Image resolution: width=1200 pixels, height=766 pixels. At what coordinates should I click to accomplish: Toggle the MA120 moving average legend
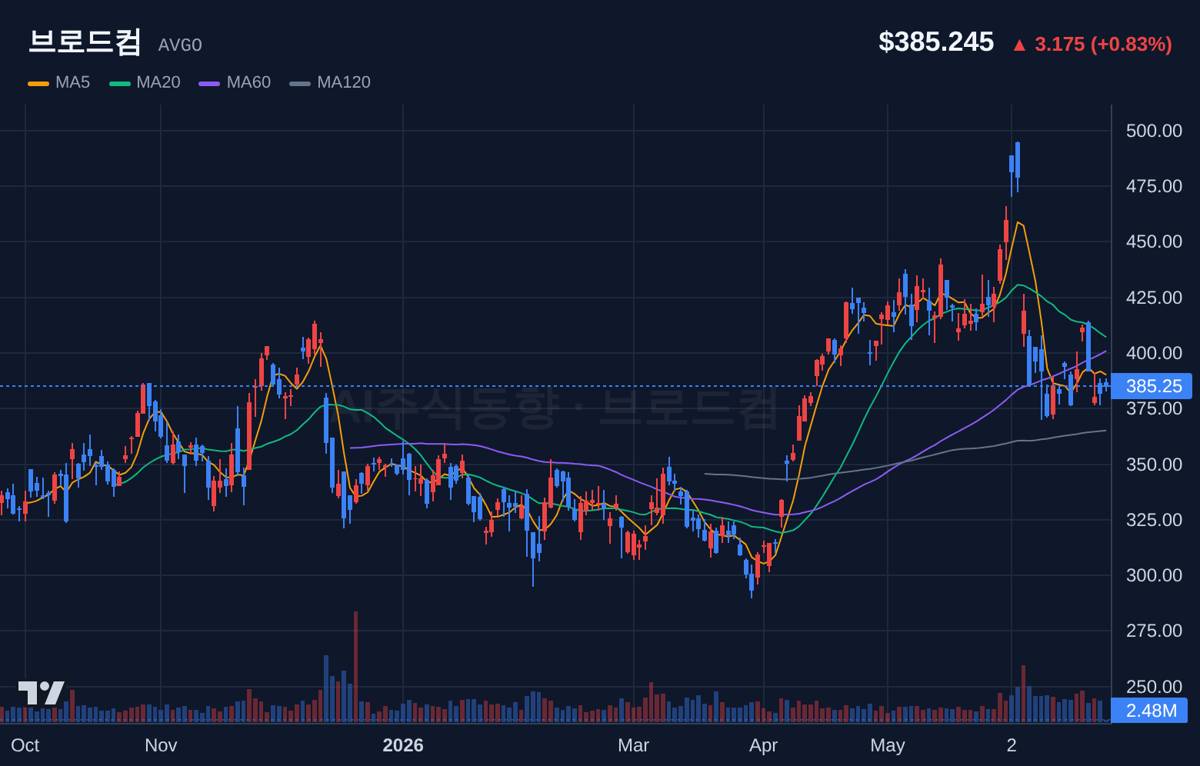(330, 82)
